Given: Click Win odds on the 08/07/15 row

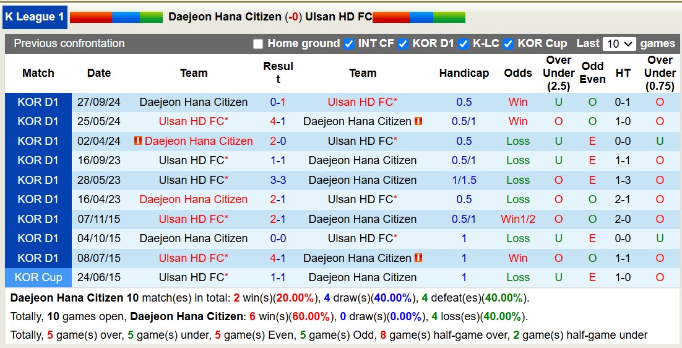Looking at the screenshot, I should click(x=518, y=258).
